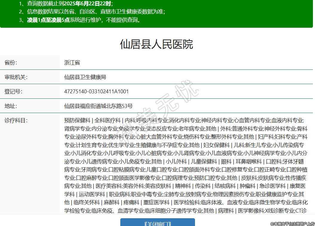Viewport: 315px width, 226px height.
Task: Click 重症医学科 in the department list
Action: pyautogui.click(x=156, y=202)
